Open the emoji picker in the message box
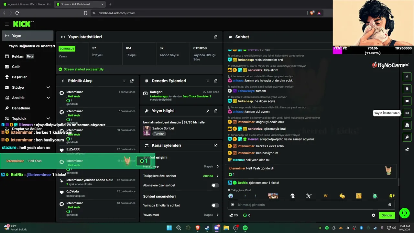 point(390,205)
